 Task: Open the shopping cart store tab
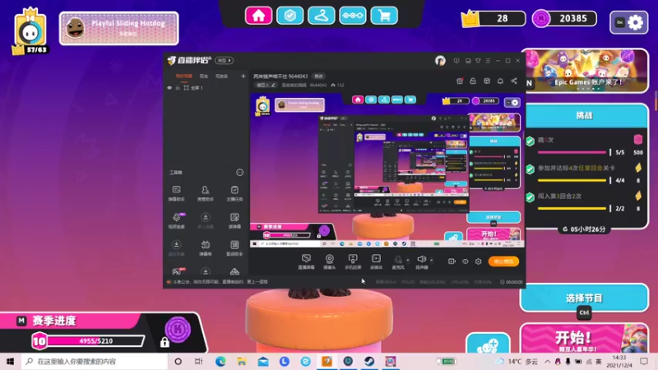[384, 16]
